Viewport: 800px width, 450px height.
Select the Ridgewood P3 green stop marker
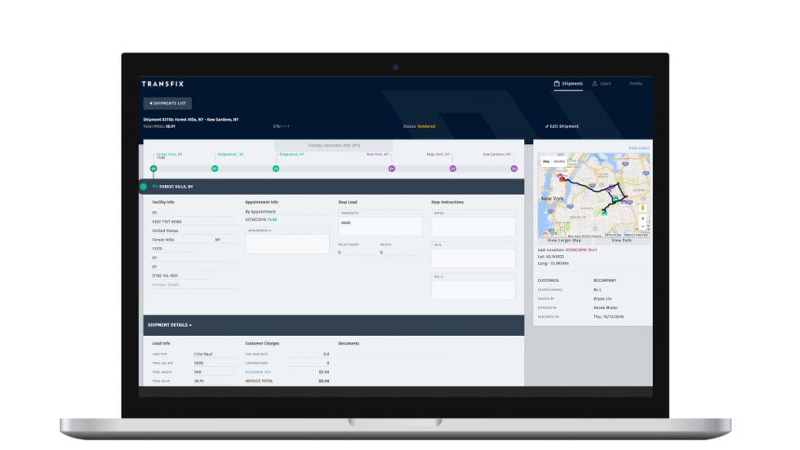pos(276,169)
